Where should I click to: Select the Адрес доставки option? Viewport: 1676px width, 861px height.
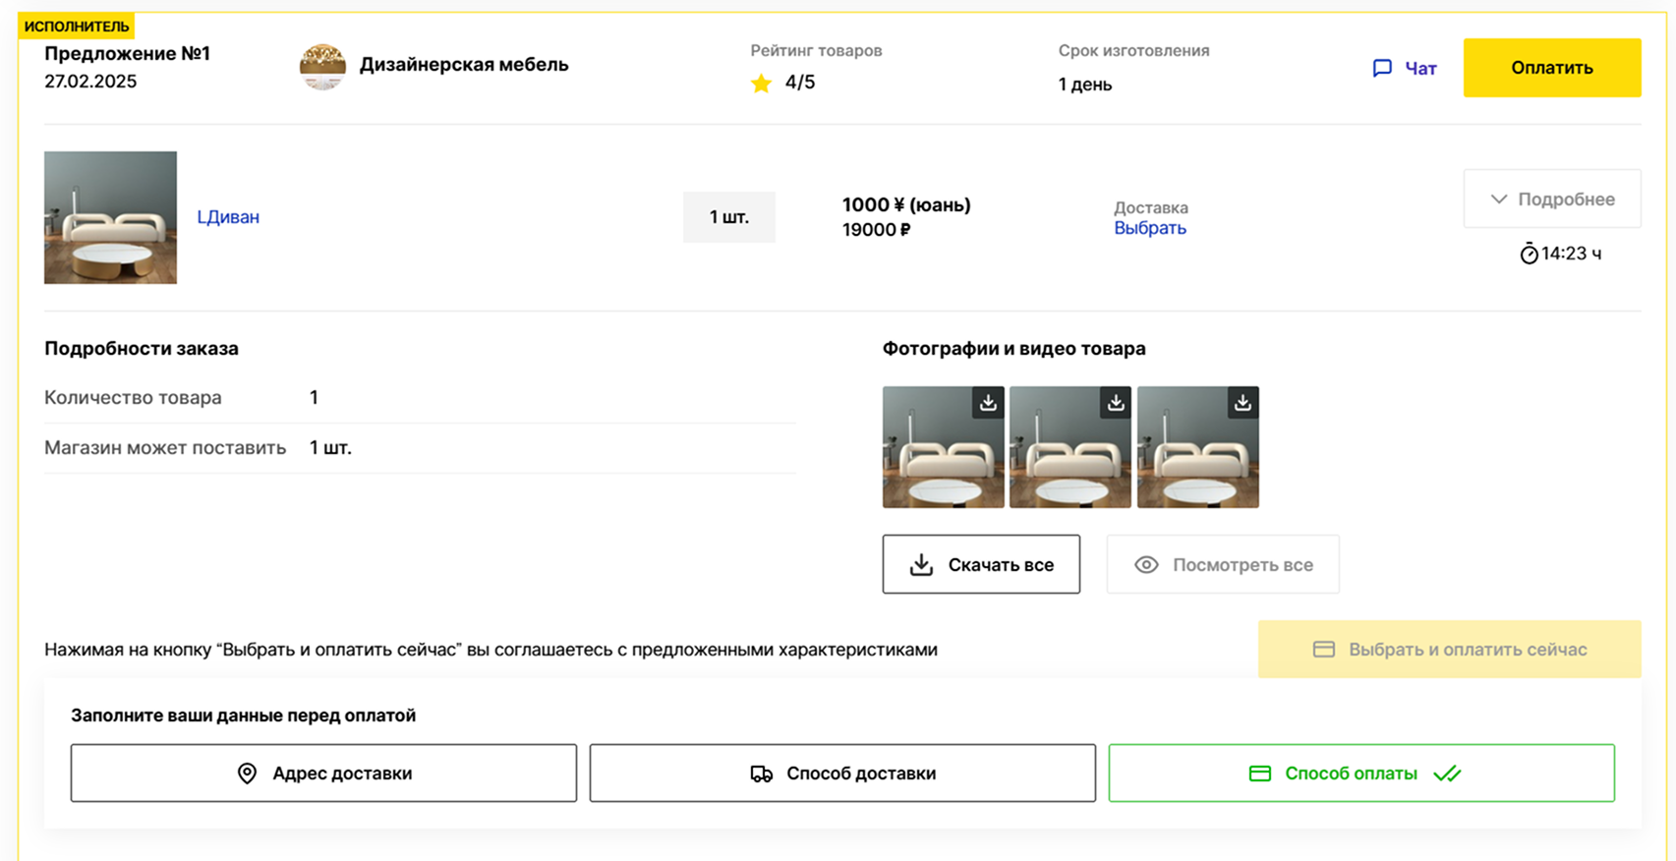(323, 773)
